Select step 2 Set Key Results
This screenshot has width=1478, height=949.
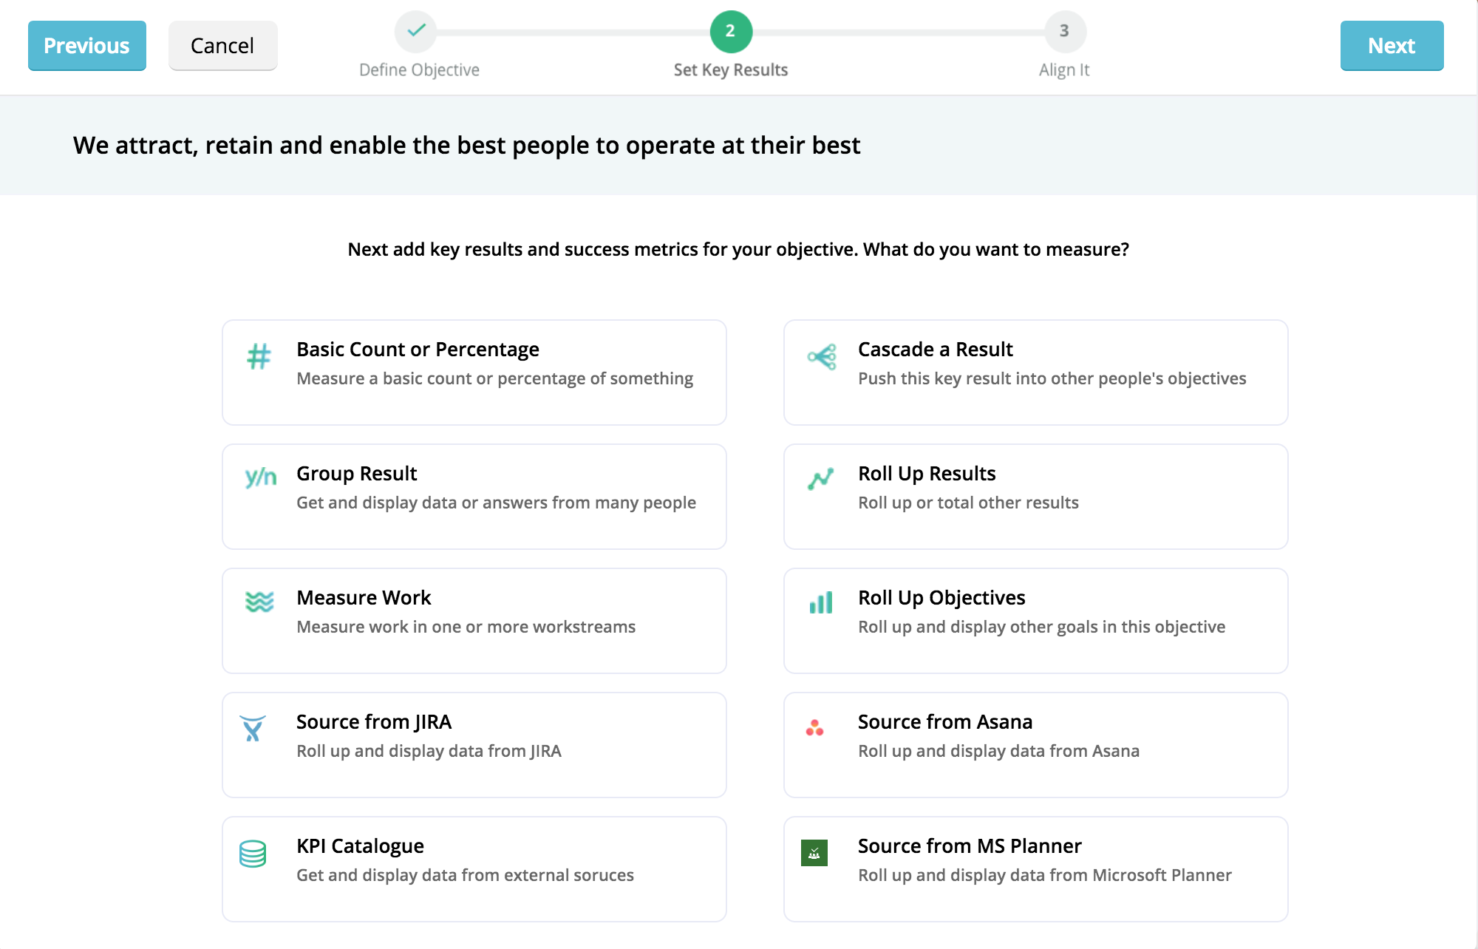click(731, 31)
